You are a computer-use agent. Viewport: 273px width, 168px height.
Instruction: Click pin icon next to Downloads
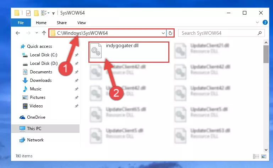76,80
